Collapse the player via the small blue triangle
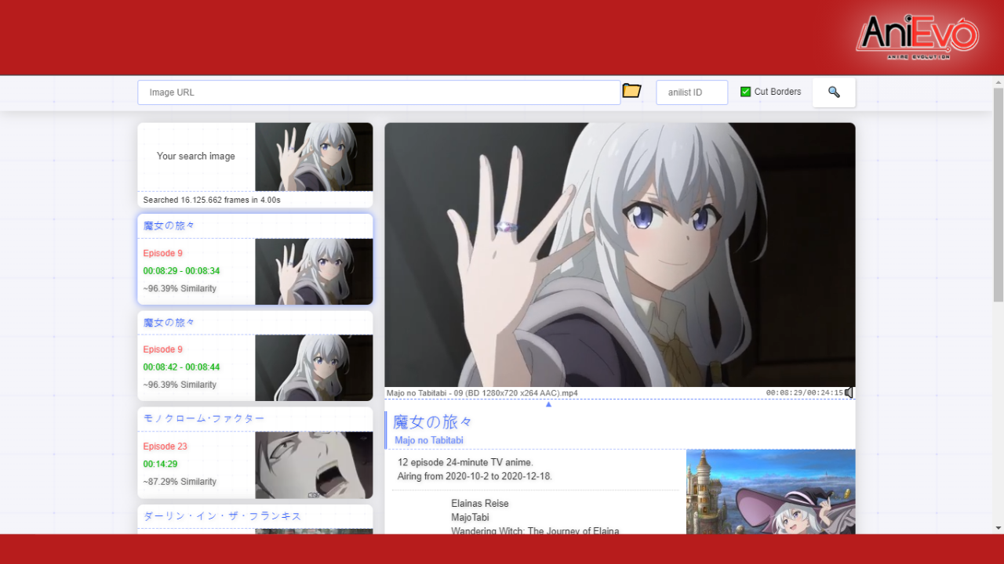Image resolution: width=1004 pixels, height=564 pixels. coord(548,404)
